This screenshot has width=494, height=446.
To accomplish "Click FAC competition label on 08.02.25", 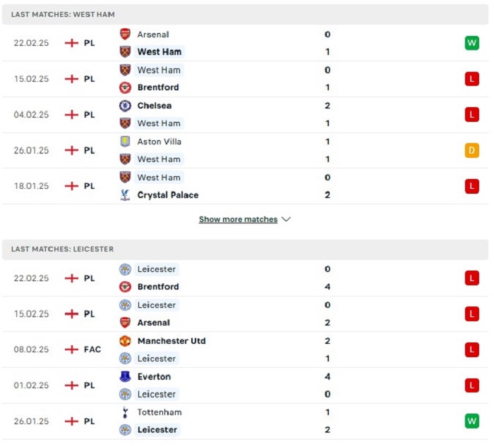I will (92, 349).
